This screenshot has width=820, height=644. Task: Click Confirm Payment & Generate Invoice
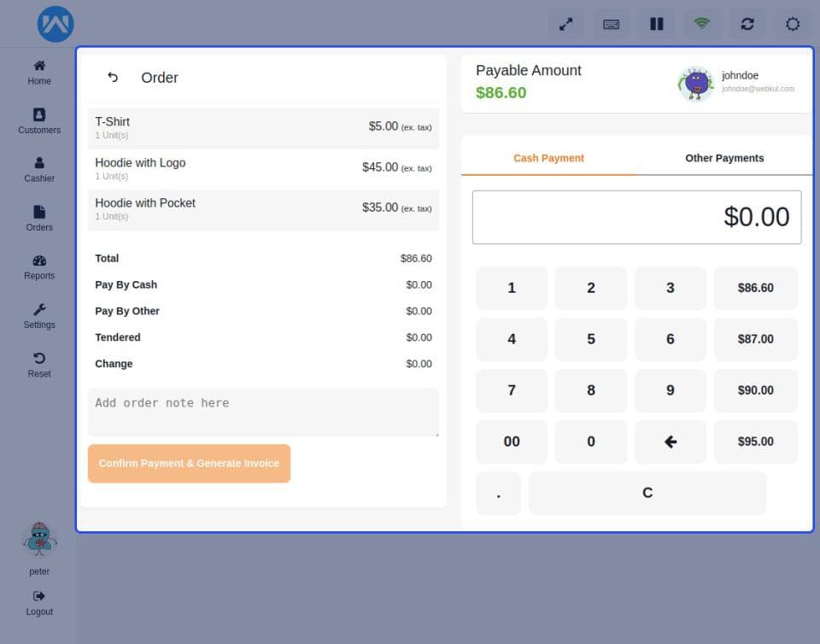coord(189,463)
